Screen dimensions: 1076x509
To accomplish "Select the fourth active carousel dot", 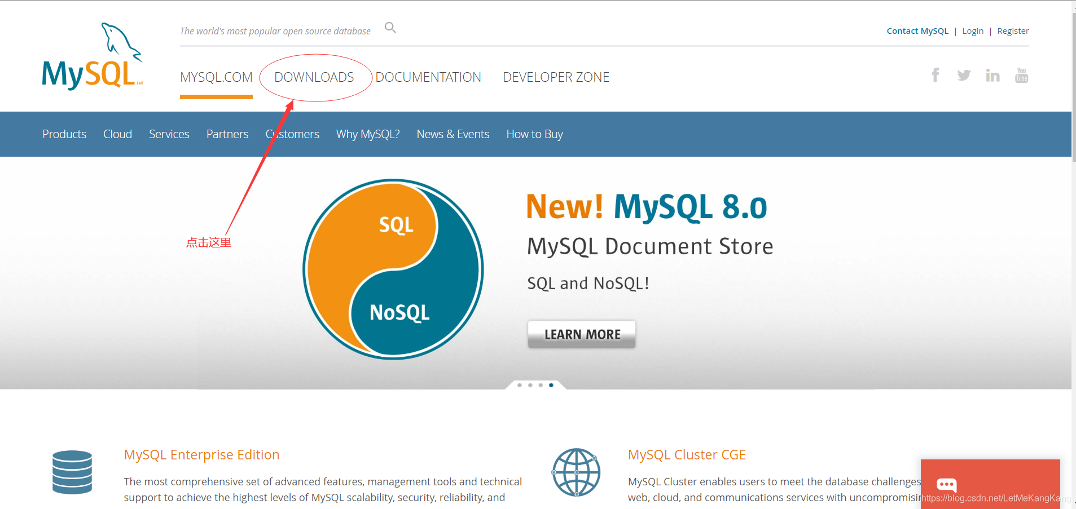I will (551, 385).
